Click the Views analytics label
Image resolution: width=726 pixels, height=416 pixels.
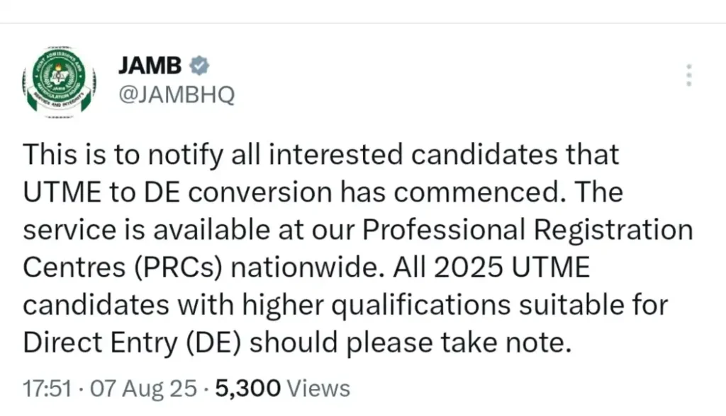[318, 388]
